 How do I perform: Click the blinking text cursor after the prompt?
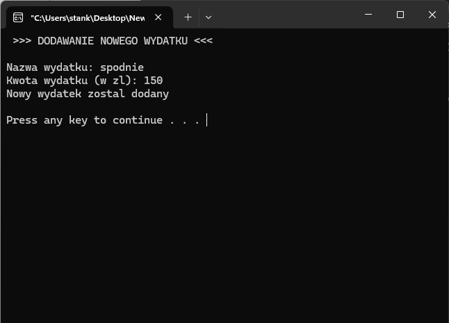point(207,120)
